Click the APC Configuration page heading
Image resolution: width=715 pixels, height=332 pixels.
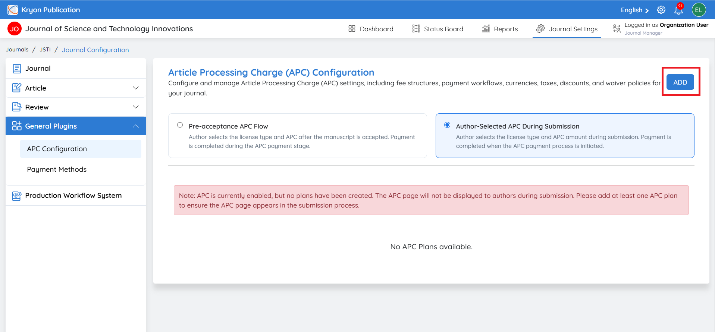[x=271, y=72]
